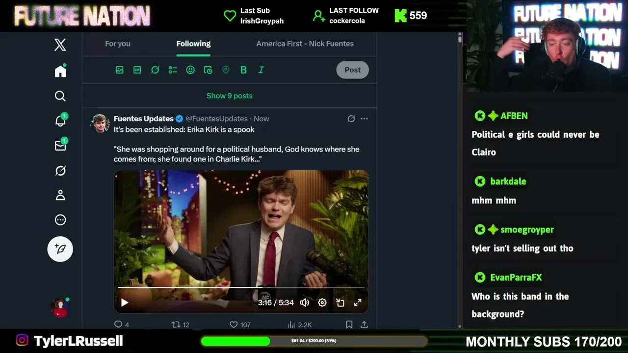
Task: Click the Show 9 posts link
Action: (x=230, y=96)
